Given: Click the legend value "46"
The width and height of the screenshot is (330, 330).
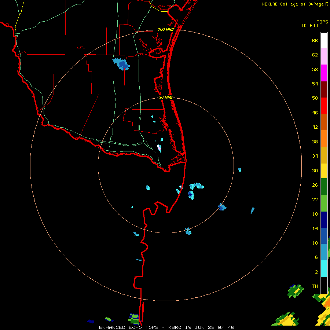Looking at the screenshot, I should (315, 113).
